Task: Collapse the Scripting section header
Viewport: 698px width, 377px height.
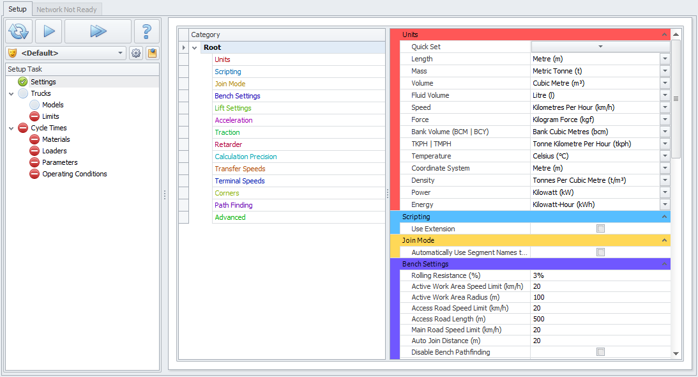Action: coord(664,217)
